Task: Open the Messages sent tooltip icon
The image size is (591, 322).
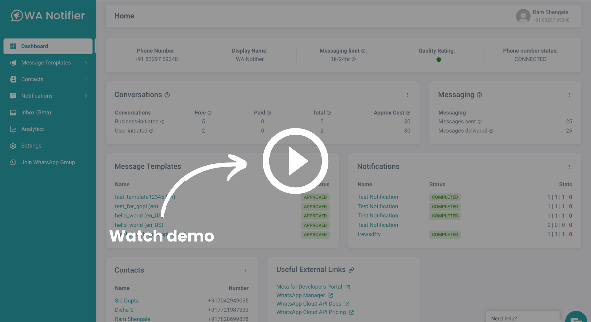Action: pyautogui.click(x=480, y=122)
